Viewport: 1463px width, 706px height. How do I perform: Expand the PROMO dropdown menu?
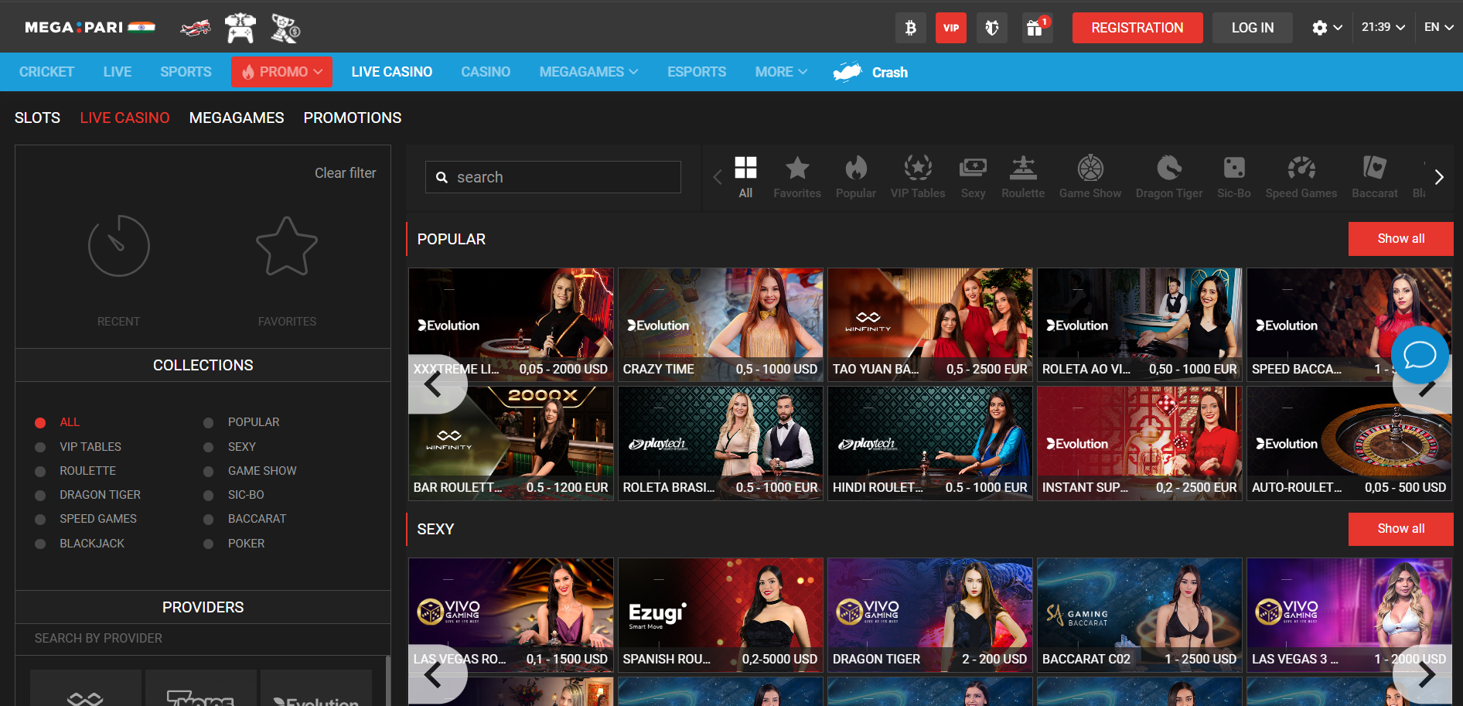tap(282, 72)
